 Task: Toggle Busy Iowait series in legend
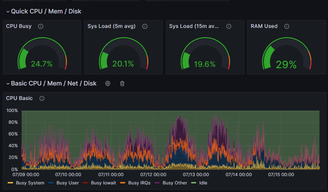[103, 183]
